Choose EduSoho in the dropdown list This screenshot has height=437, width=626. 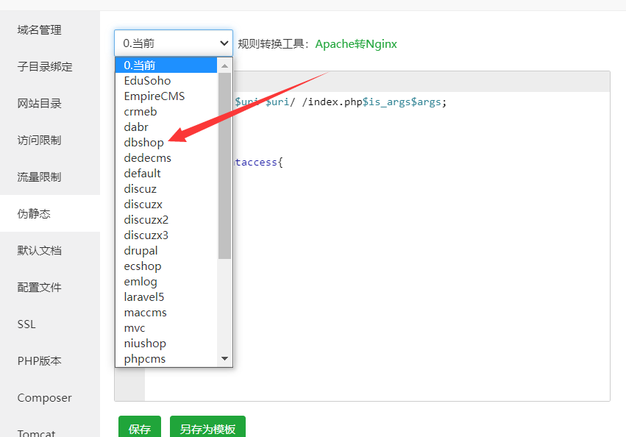147,81
